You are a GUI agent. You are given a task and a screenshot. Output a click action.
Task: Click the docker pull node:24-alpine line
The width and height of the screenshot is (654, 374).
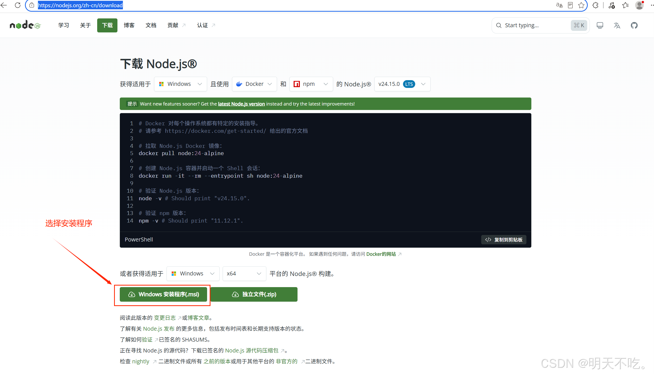point(181,153)
